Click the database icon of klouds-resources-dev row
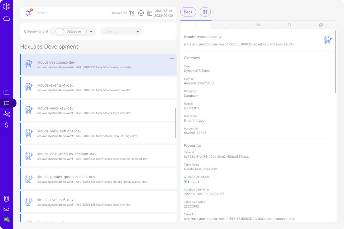344x229 pixels. point(29,64)
